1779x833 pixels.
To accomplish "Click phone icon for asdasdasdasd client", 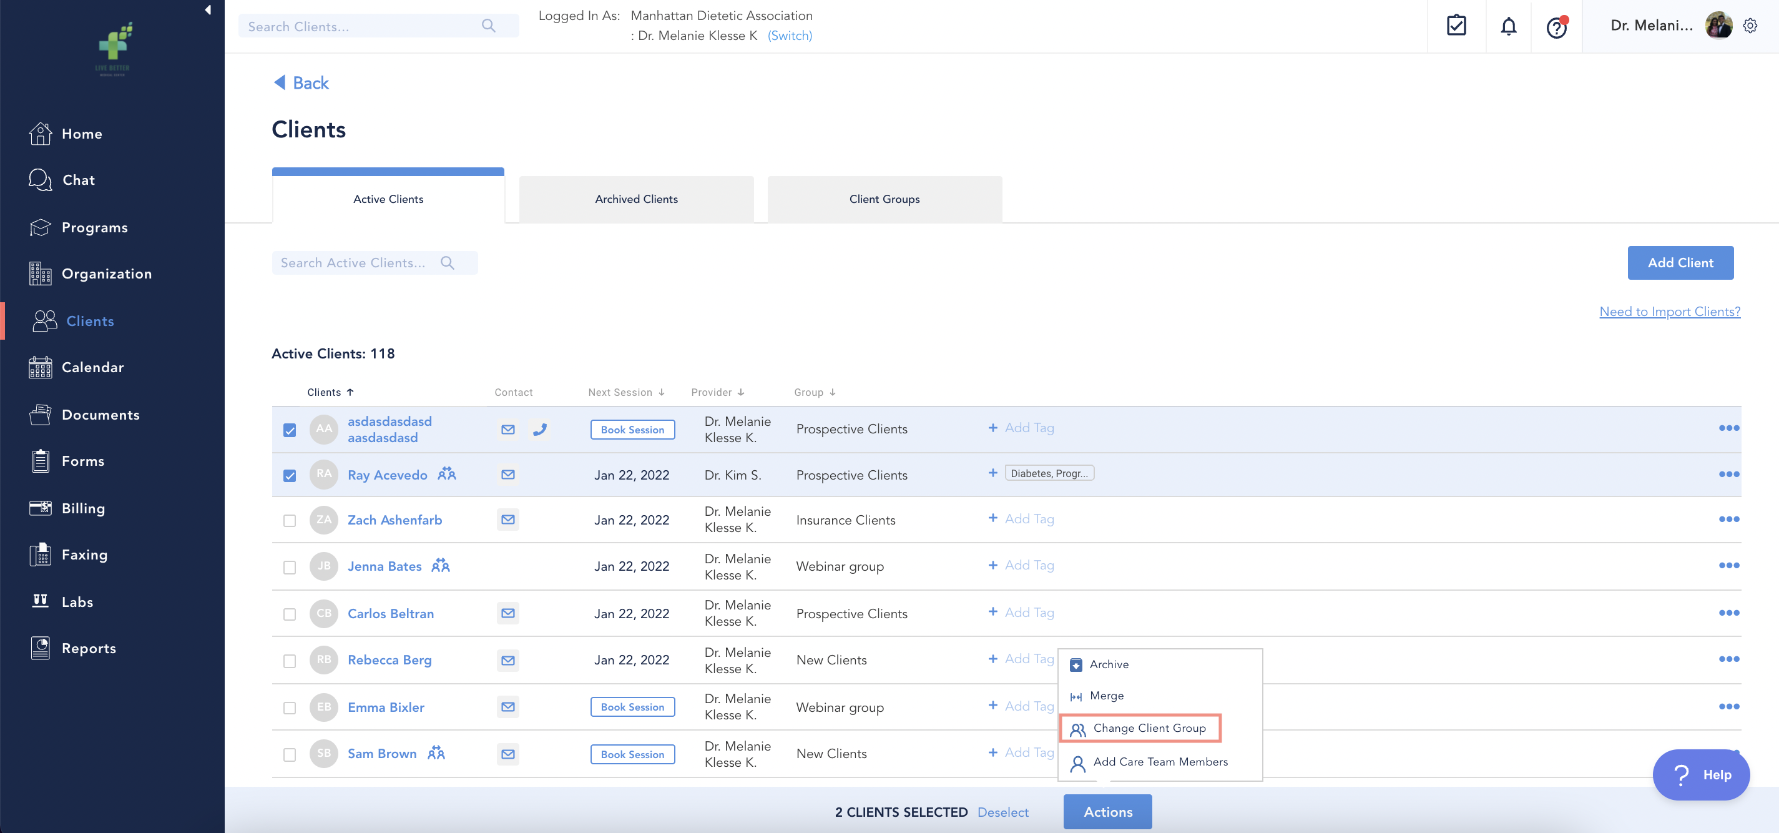I will click(539, 430).
